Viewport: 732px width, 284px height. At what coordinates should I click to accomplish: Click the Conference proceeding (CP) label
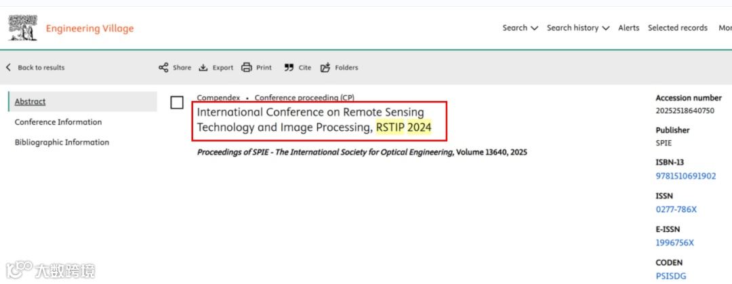pos(304,98)
